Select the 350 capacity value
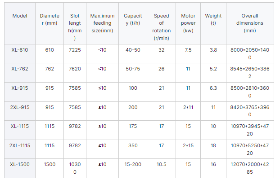 133,145
